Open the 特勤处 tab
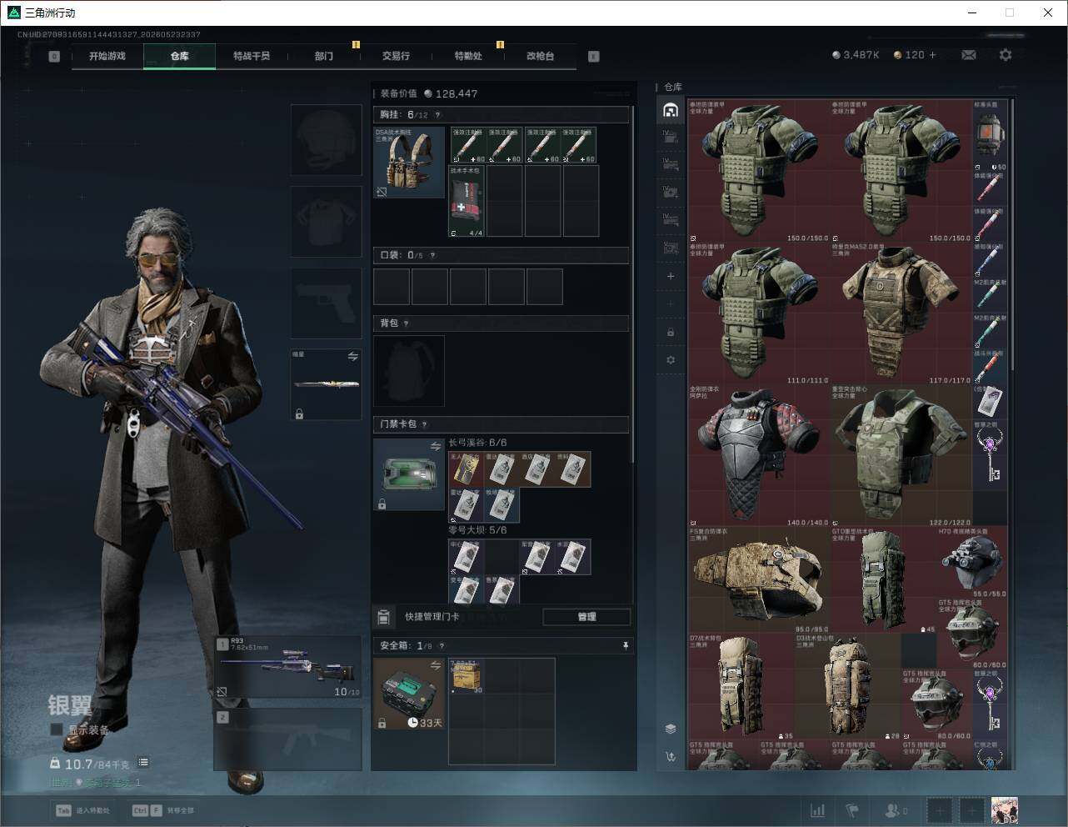The height and width of the screenshot is (827, 1068). (468, 56)
